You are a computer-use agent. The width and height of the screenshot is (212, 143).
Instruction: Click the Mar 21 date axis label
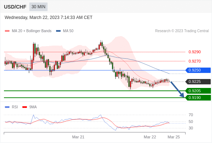[78, 137]
